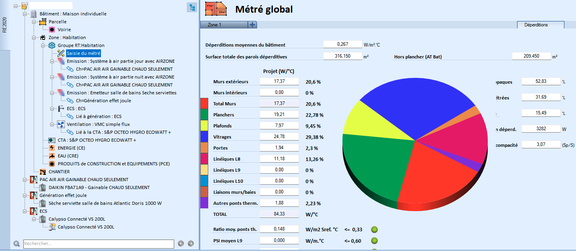The image size is (576, 251).
Task: Collapse the Bâtiment Maison individuelle node
Action: 25,14
